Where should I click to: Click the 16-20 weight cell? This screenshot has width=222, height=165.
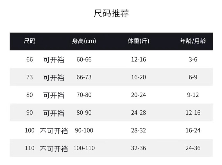[x=139, y=77]
